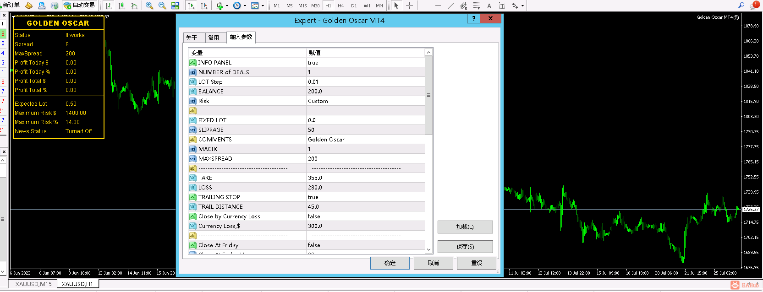The image size is (763, 292).
Task: Zoom out of the chart
Action: 162,5
